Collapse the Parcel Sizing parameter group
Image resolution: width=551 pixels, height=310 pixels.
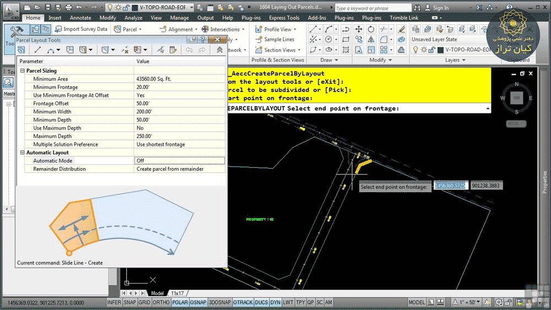coord(23,70)
